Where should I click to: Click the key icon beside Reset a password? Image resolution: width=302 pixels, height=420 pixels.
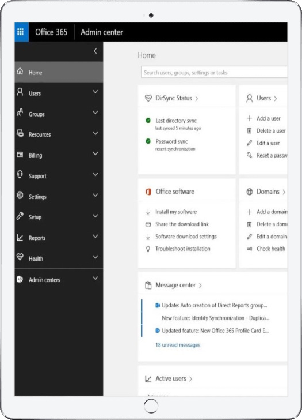coord(250,155)
